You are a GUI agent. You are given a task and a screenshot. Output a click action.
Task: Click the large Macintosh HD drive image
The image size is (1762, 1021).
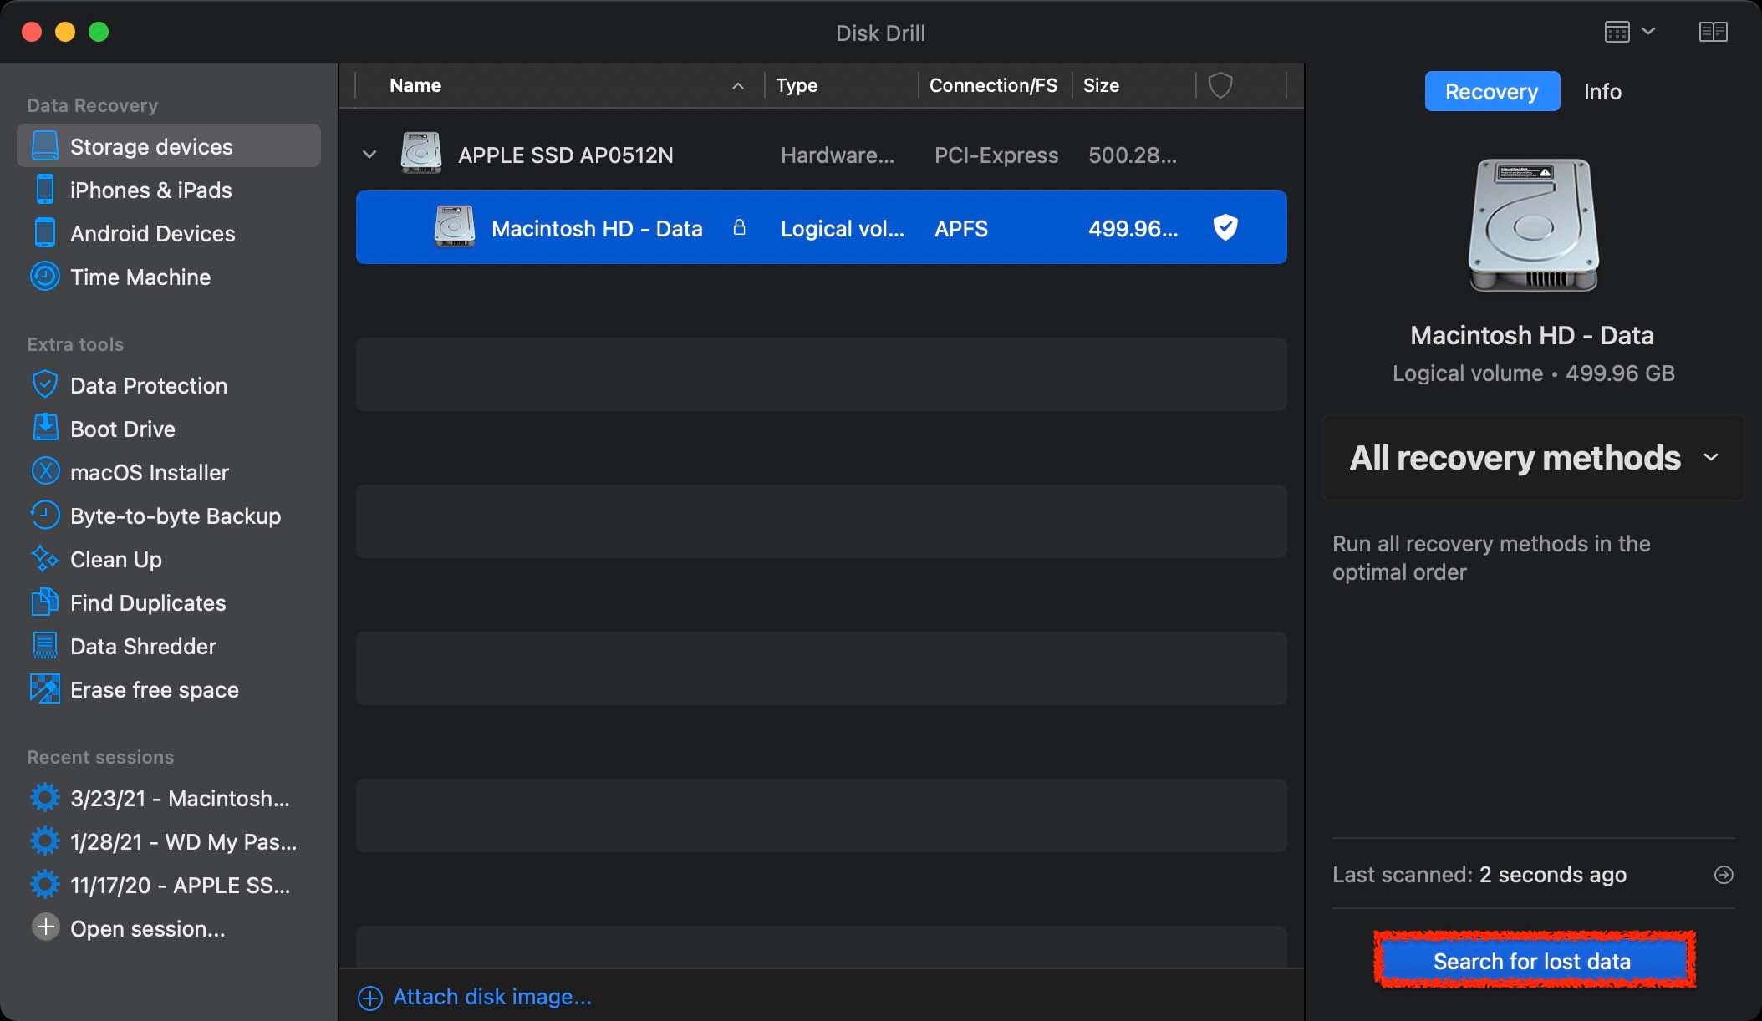click(x=1533, y=225)
